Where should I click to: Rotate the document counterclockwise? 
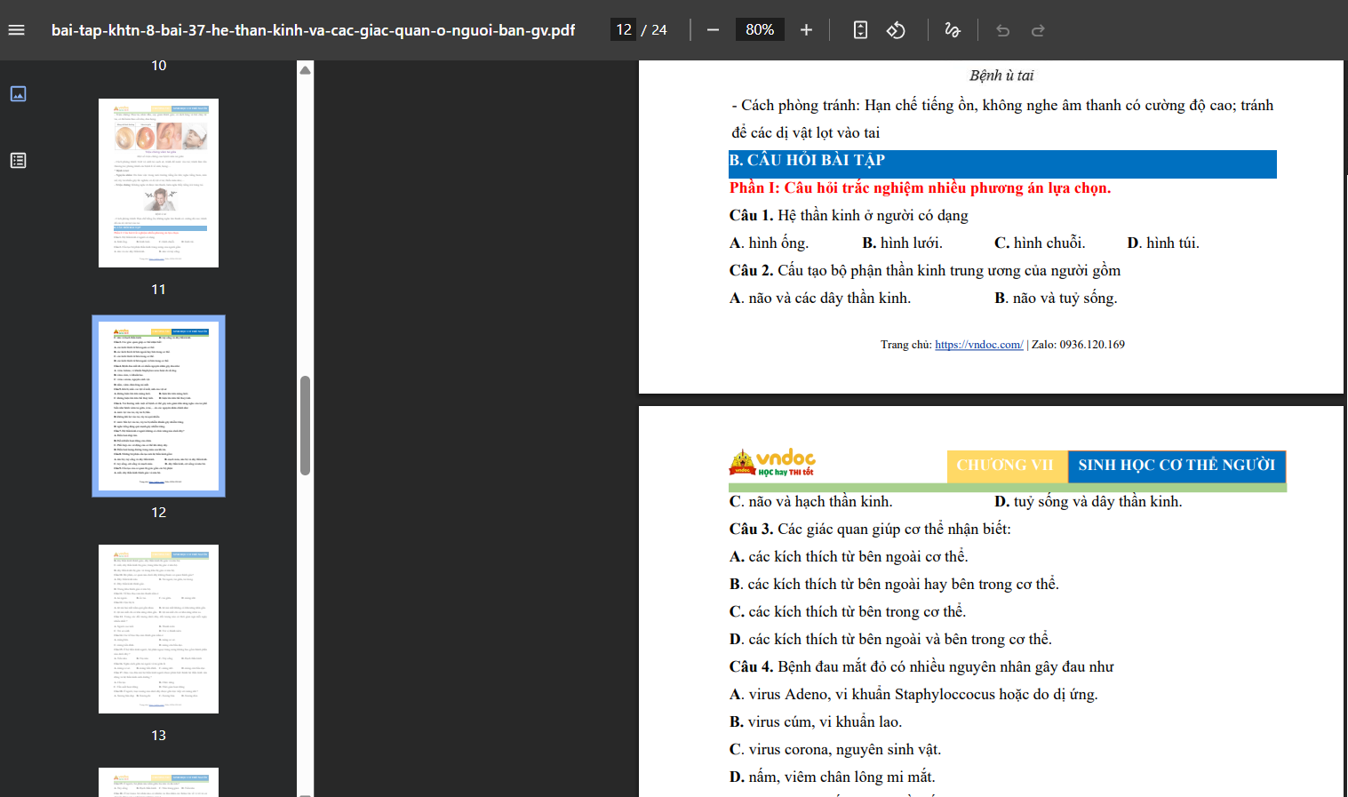(896, 30)
